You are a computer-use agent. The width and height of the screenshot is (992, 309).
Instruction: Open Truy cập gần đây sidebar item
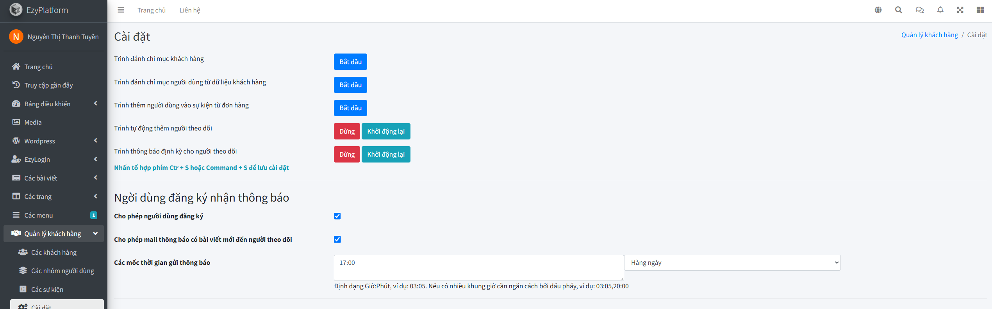click(x=54, y=85)
